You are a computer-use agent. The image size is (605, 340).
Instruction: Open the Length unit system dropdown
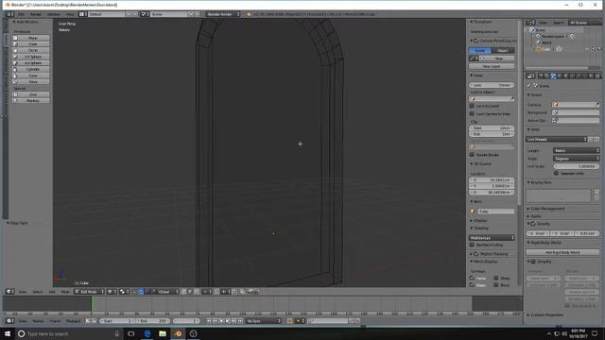tap(577, 150)
